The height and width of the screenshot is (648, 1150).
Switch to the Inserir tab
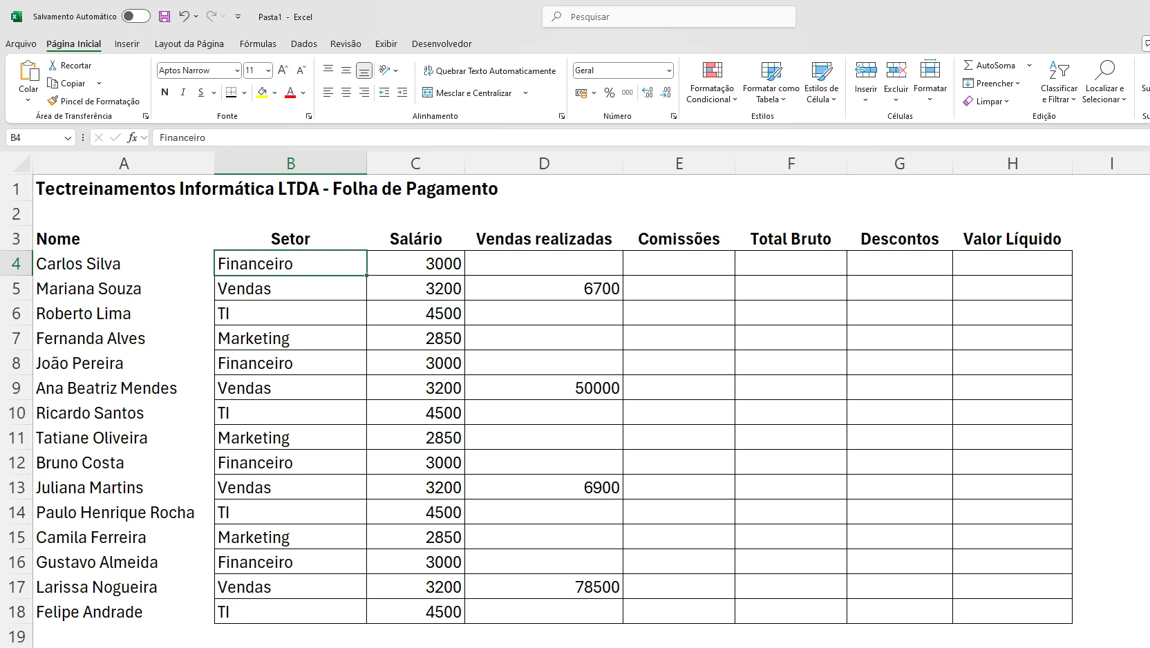pyautogui.click(x=127, y=44)
